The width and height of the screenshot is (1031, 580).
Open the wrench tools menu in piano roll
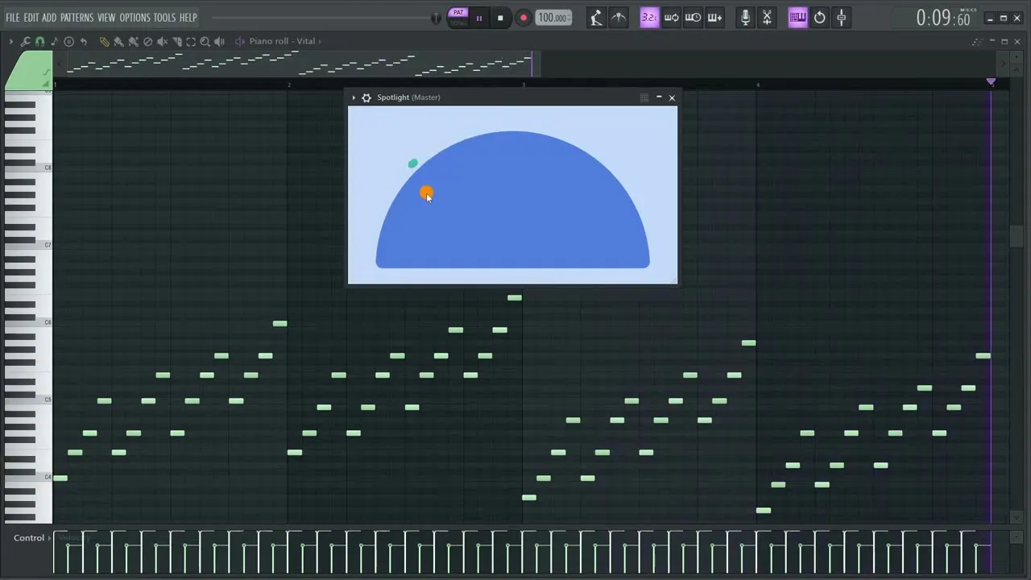click(x=25, y=42)
